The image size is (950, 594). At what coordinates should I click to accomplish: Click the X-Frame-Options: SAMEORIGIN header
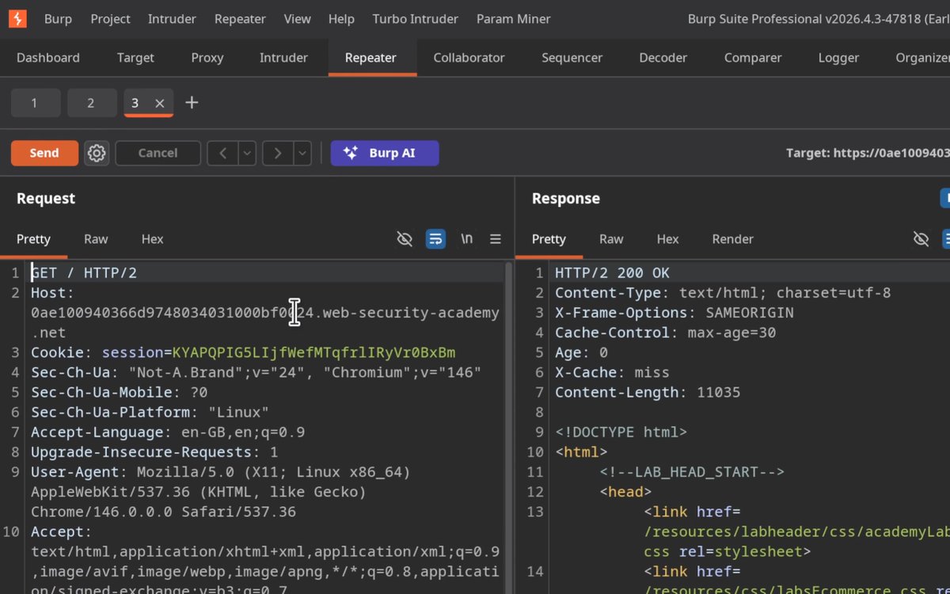674,313
